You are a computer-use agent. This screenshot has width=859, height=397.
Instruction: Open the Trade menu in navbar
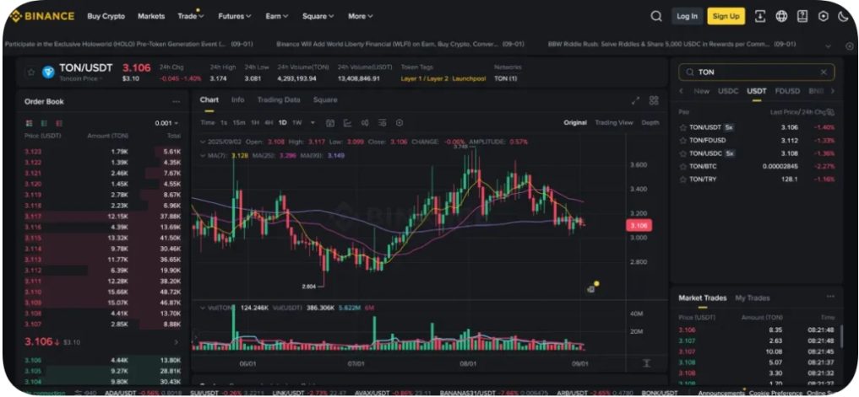190,16
